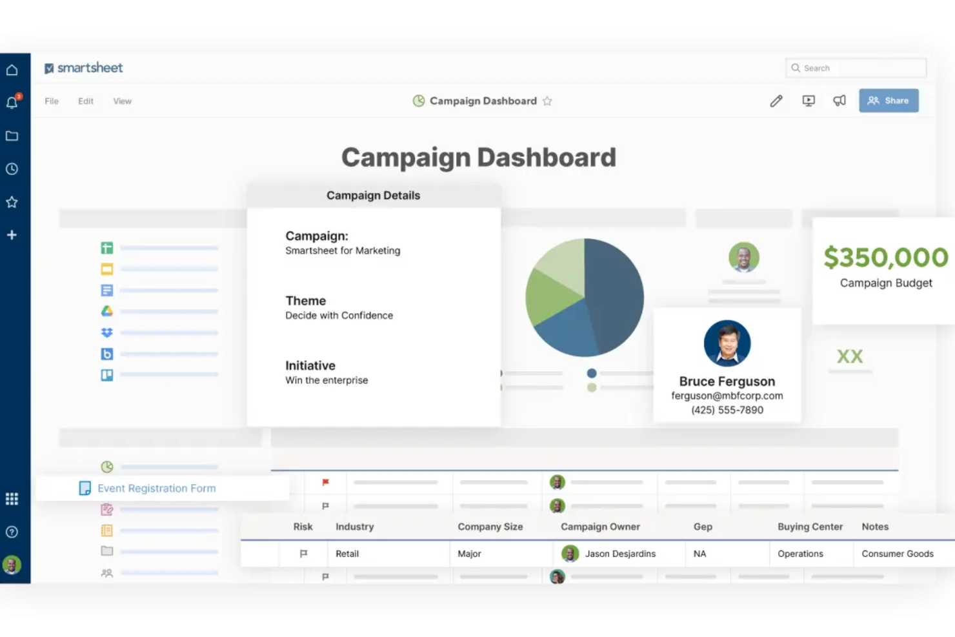
Task: Click the Campaign Owner column header
Action: (600, 527)
